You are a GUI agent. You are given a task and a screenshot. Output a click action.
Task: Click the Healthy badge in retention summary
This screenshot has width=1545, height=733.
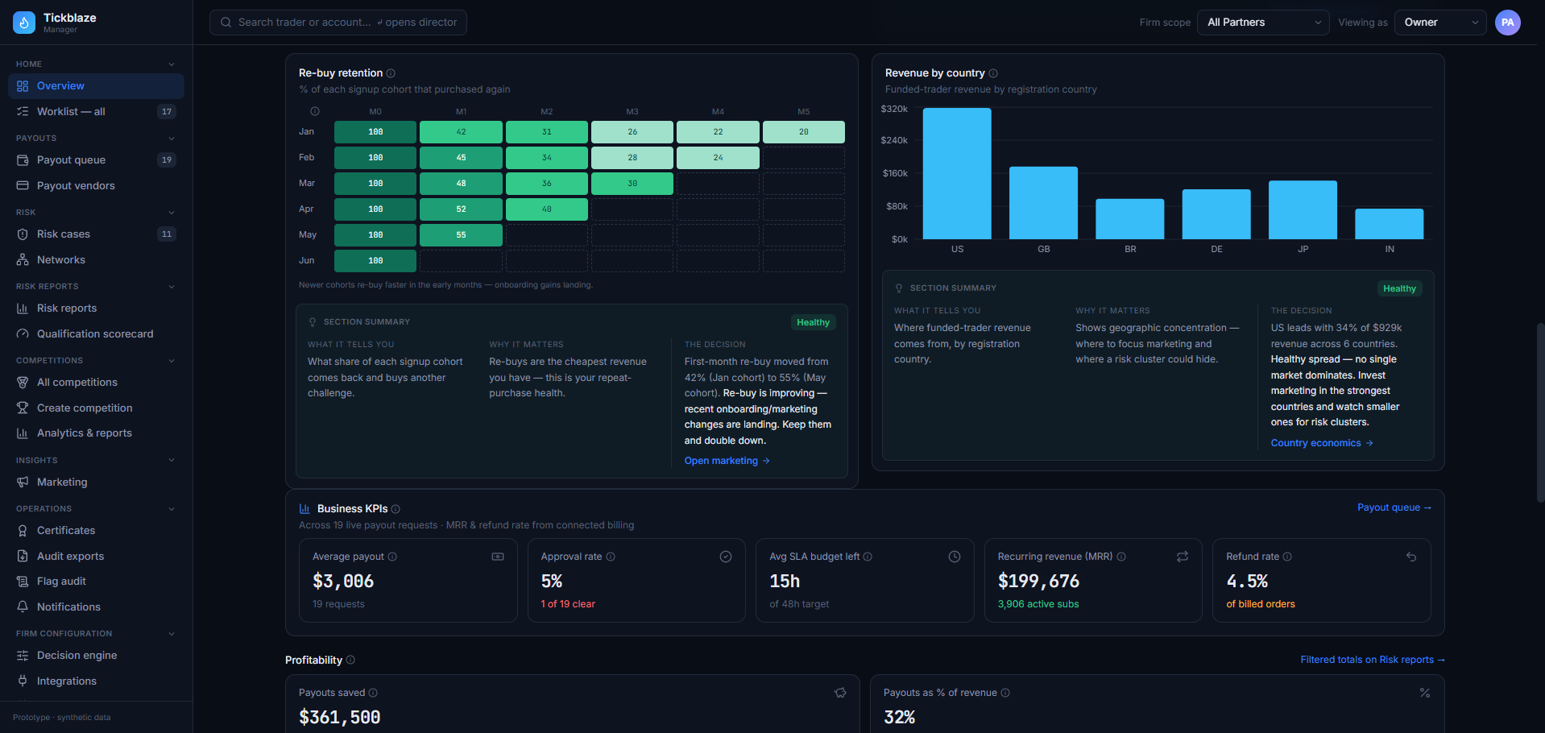coord(813,322)
